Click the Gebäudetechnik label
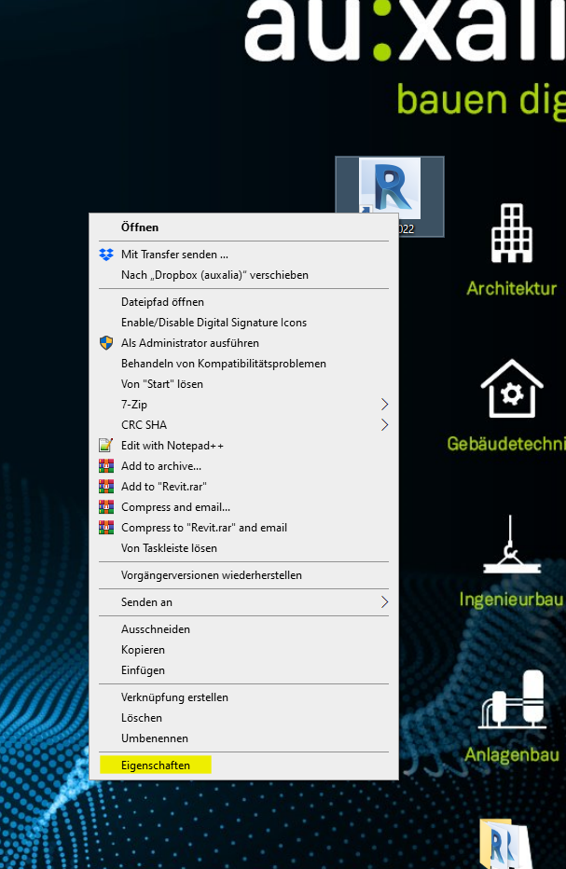Image resolution: width=566 pixels, height=869 pixels. tap(506, 444)
